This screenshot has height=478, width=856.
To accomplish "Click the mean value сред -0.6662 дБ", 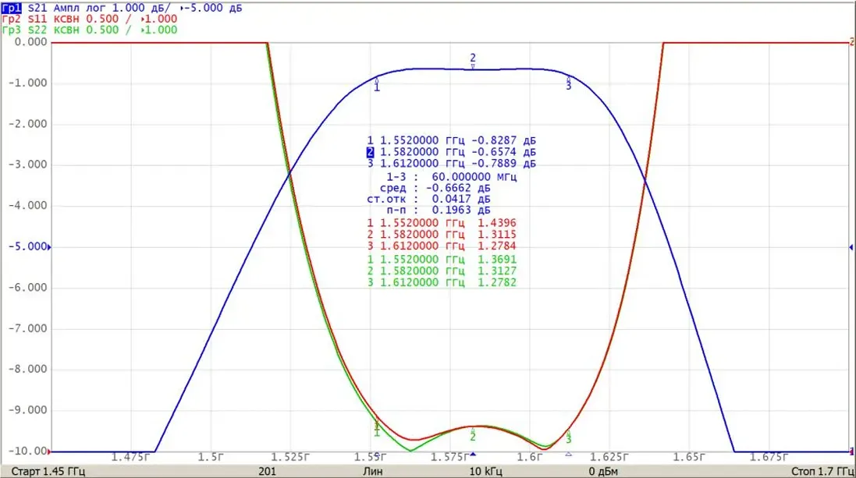I will coord(435,188).
